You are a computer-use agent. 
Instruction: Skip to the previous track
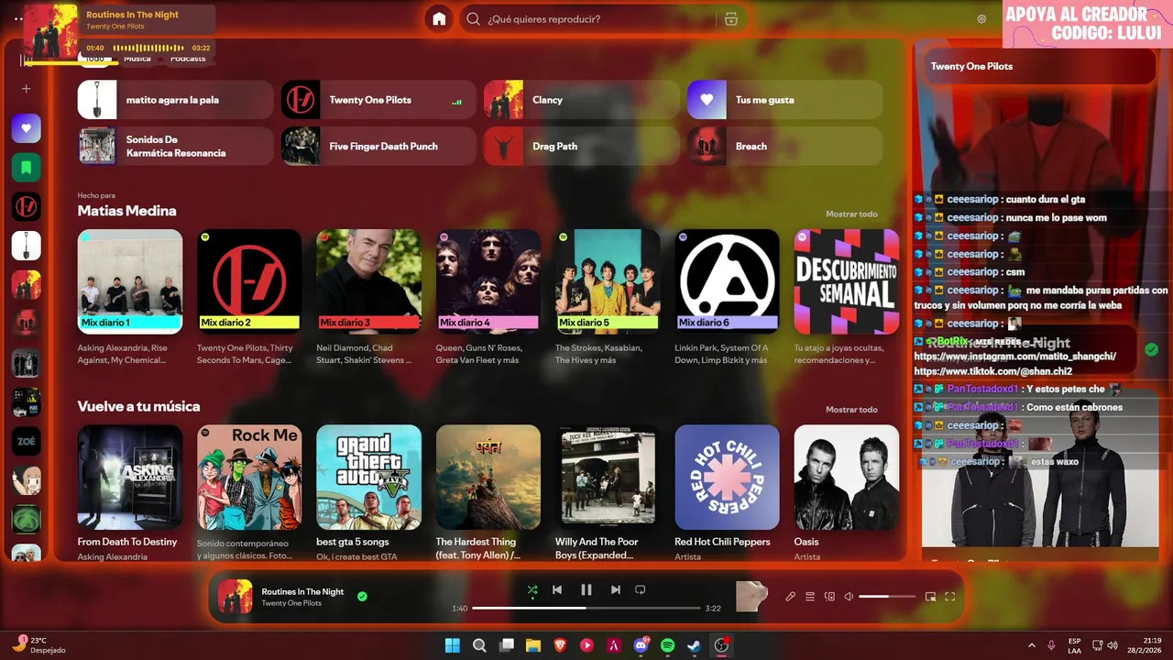[557, 590]
